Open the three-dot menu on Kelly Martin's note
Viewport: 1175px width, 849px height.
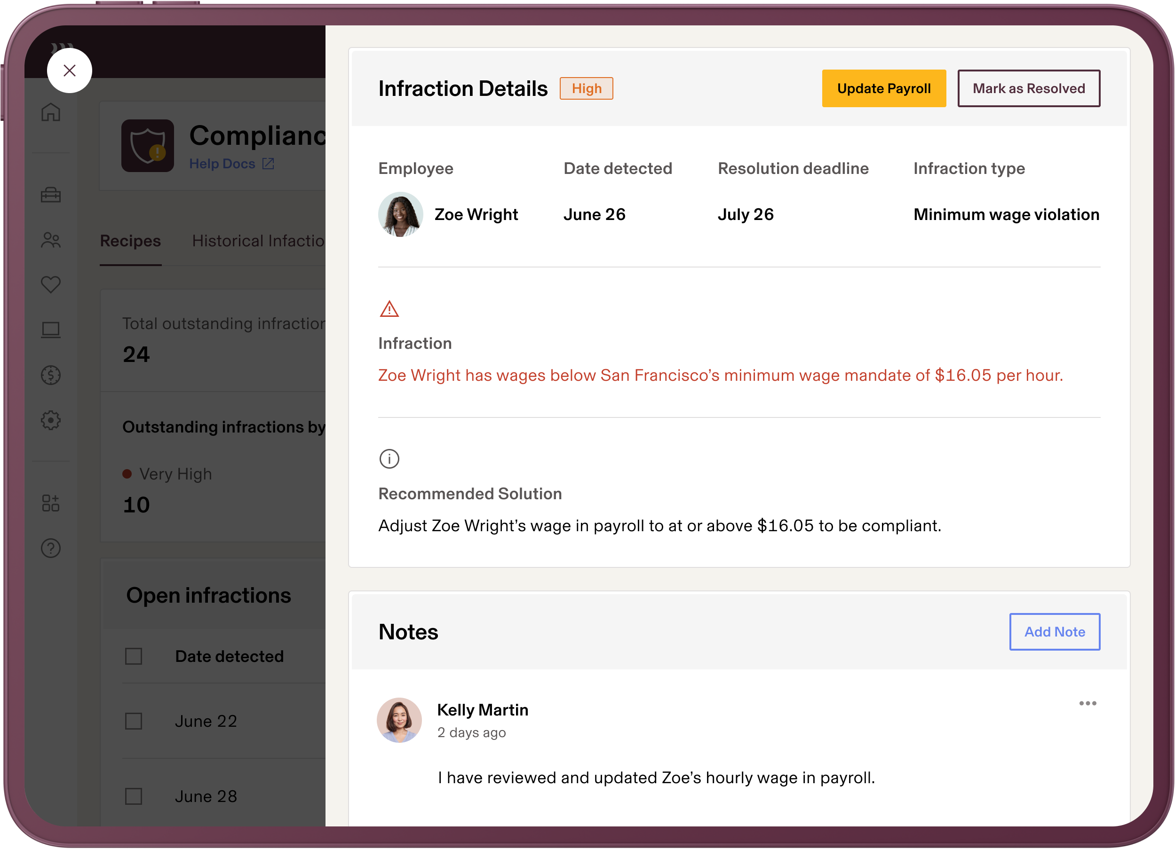pos(1088,702)
